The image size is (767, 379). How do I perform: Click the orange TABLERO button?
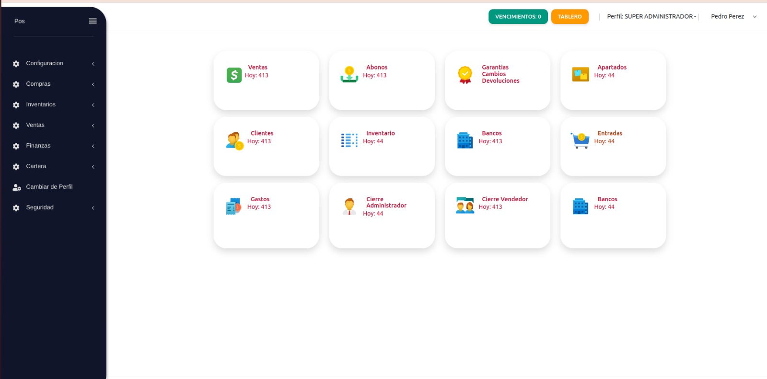coord(569,17)
